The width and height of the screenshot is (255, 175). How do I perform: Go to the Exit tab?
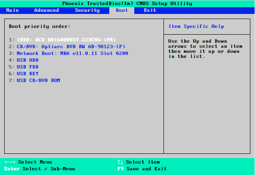[150, 11]
